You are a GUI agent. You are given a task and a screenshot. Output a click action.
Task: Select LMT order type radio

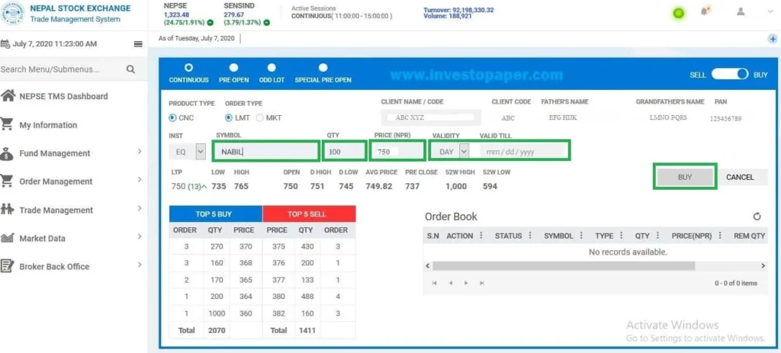[x=229, y=118]
